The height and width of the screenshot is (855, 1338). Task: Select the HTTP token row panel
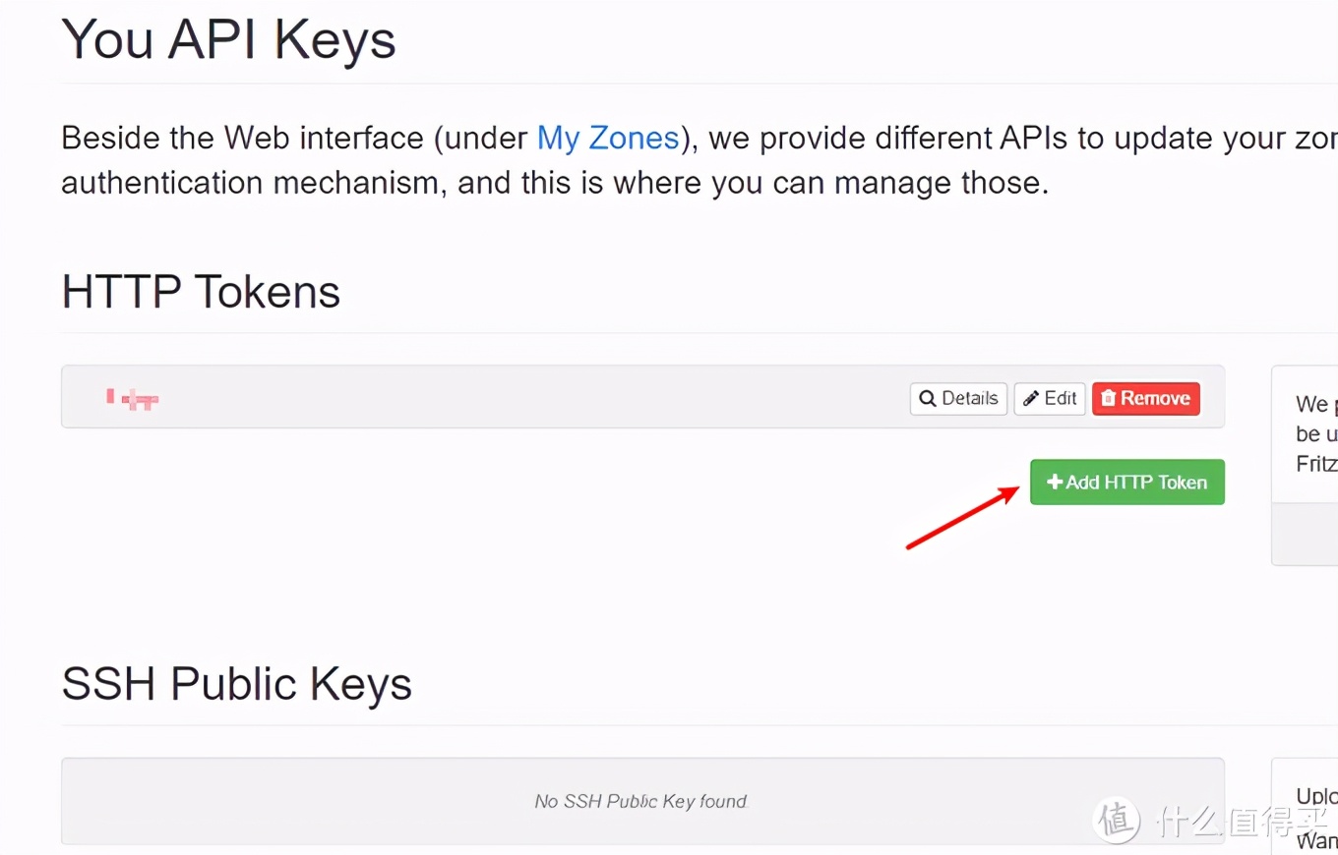click(492, 397)
